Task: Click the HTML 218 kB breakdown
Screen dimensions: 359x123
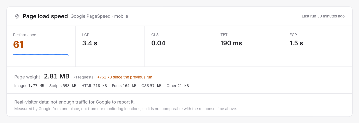Action: (x=94, y=86)
